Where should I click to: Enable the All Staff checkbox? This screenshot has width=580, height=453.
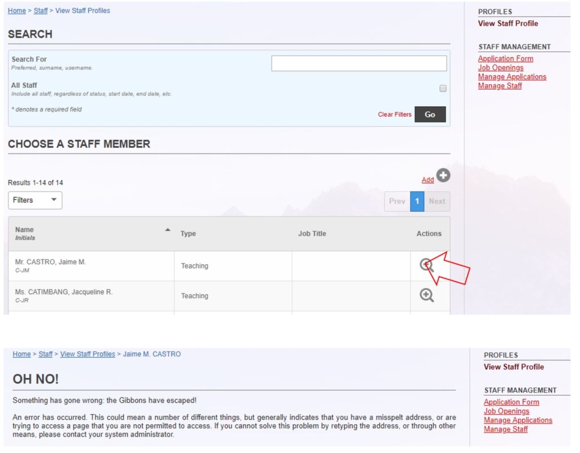coord(443,89)
